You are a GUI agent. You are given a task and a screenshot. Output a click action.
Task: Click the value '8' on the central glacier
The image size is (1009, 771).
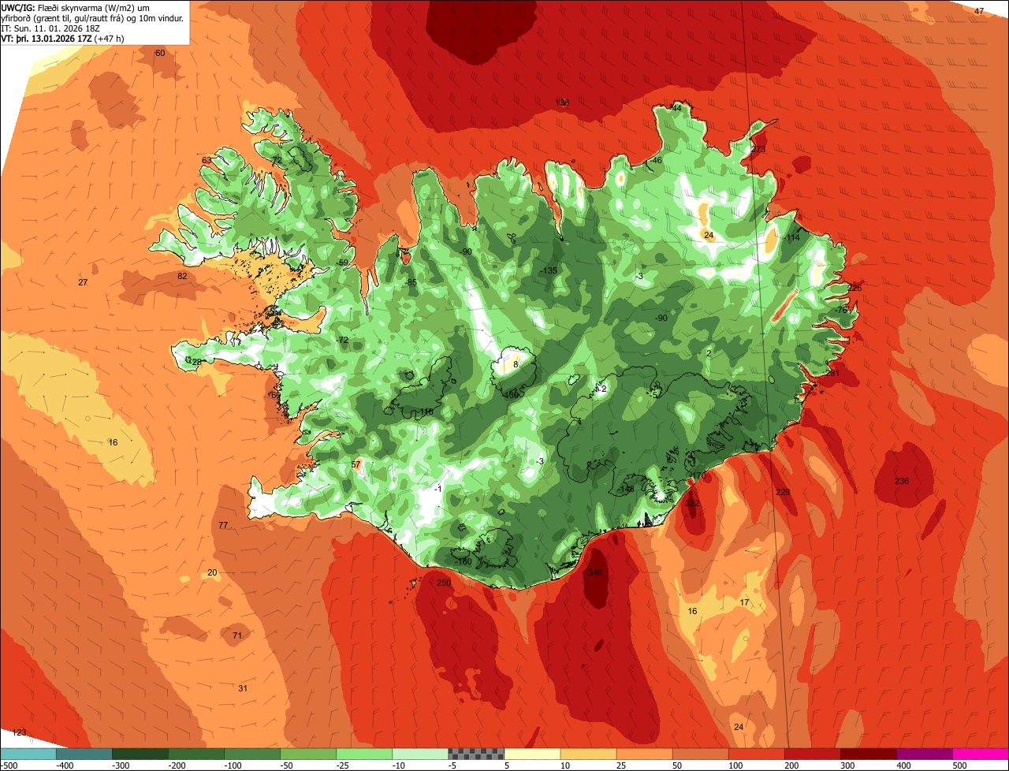pyautogui.click(x=516, y=364)
